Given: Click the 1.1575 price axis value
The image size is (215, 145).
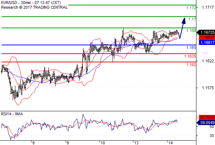Looking at the screenshot, I should point(208,88).
